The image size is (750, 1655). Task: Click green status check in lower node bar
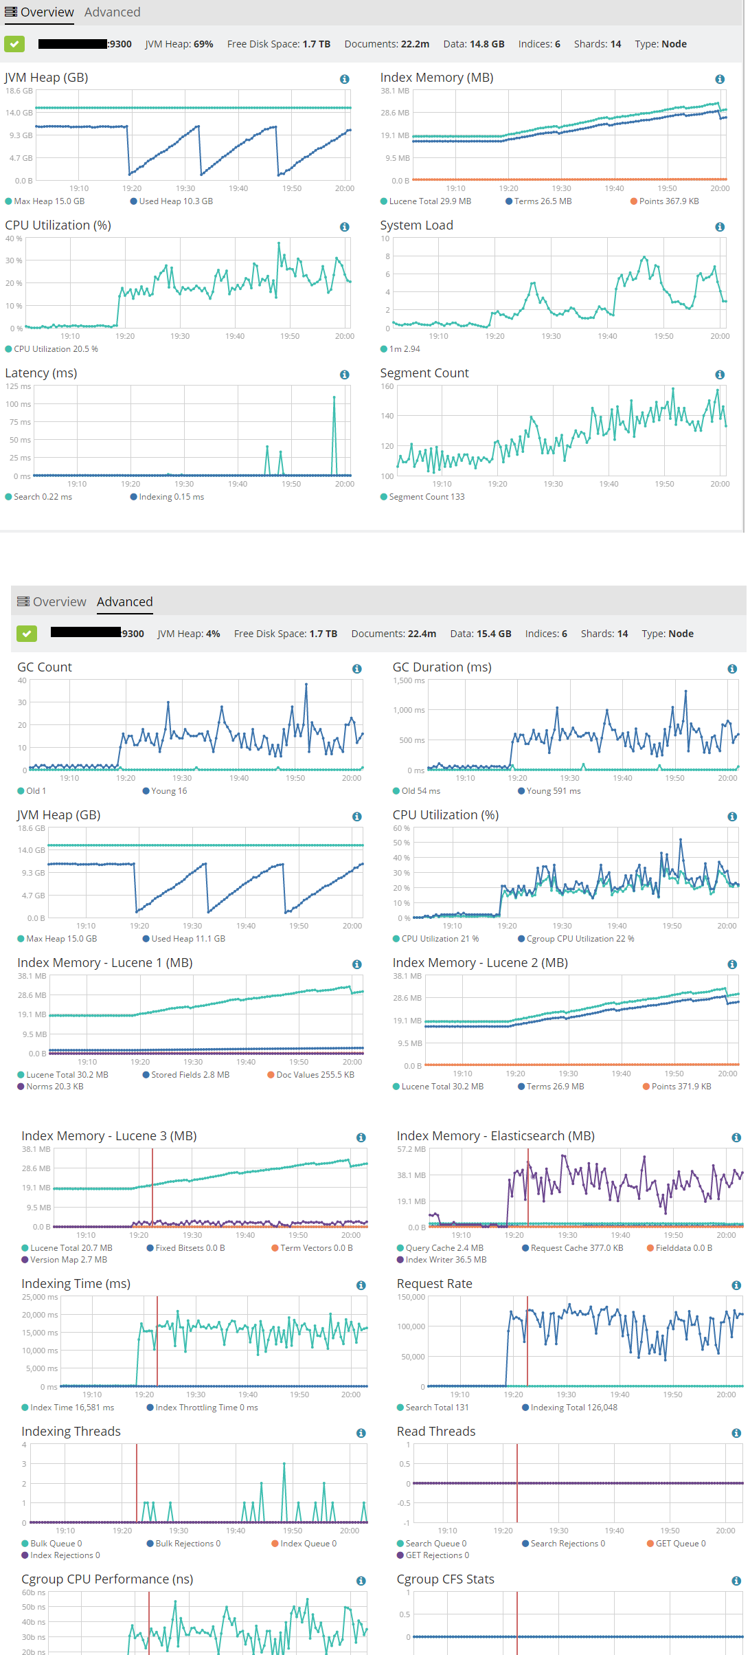(x=27, y=634)
